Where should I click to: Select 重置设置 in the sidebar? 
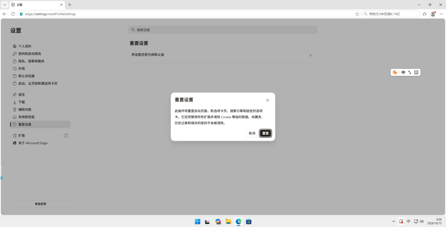click(x=41, y=124)
